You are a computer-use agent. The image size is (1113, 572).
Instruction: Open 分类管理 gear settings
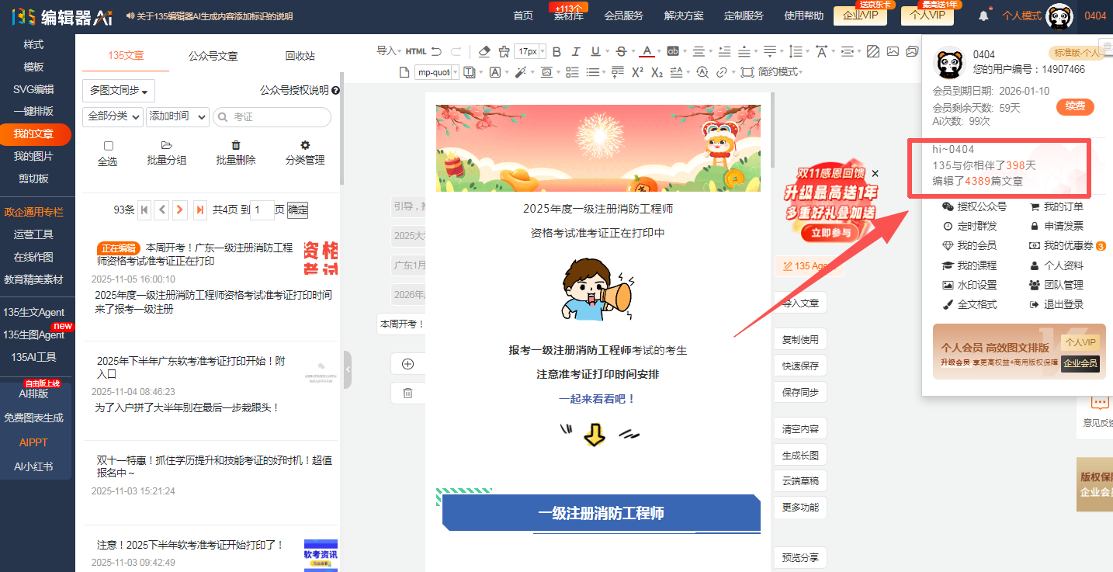(x=305, y=145)
